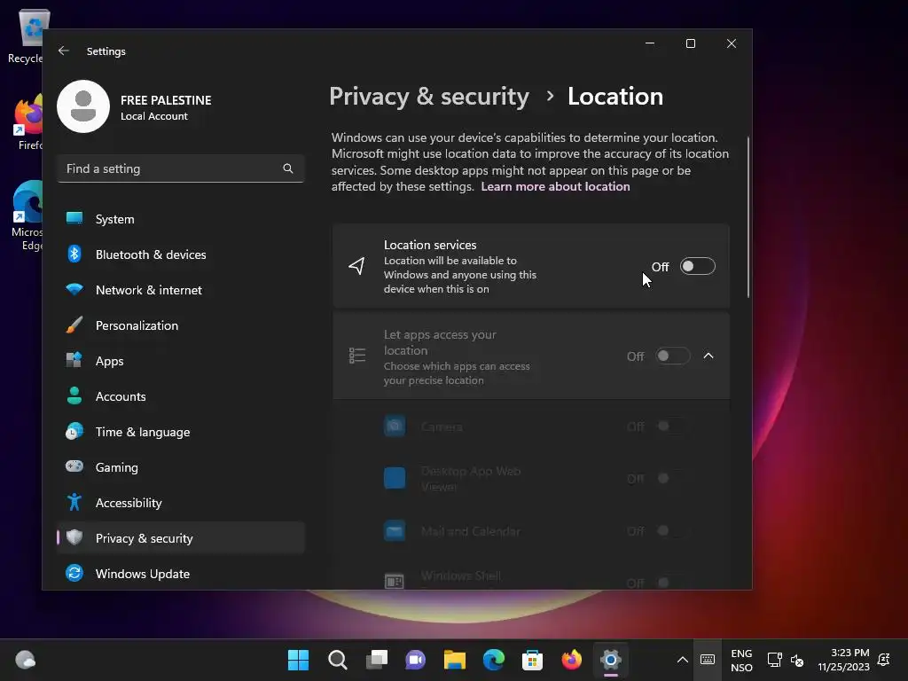Click the Camera app row label
Screen dimensions: 908x681
(x=442, y=427)
